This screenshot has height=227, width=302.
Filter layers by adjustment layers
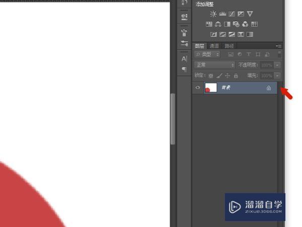[240, 54]
